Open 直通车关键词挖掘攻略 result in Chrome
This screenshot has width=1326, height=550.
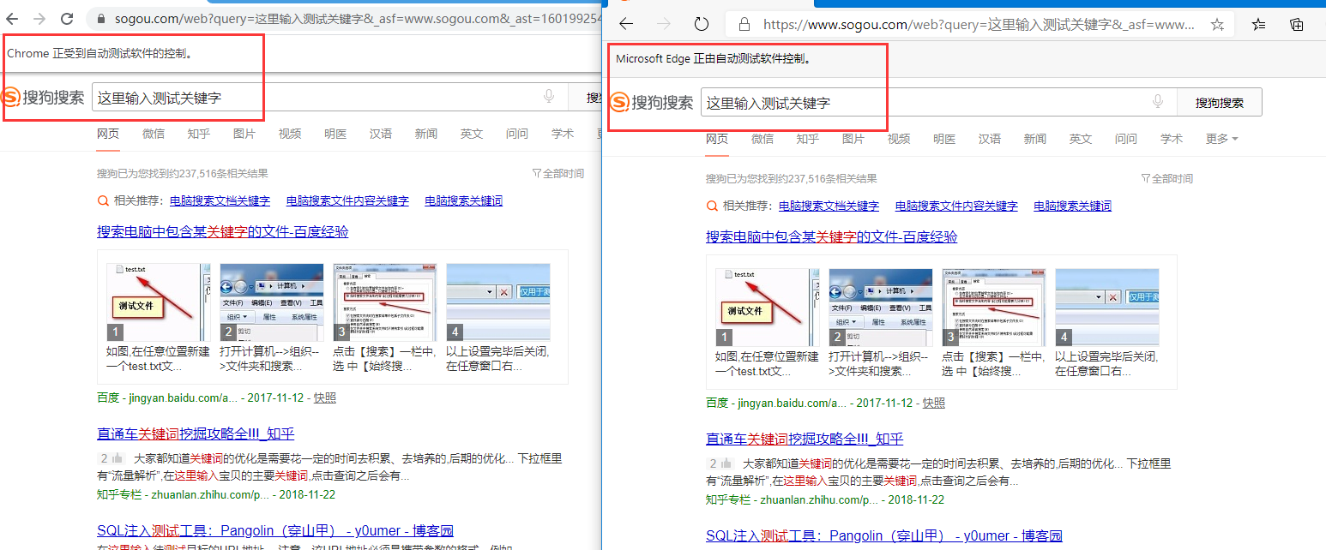(x=196, y=434)
